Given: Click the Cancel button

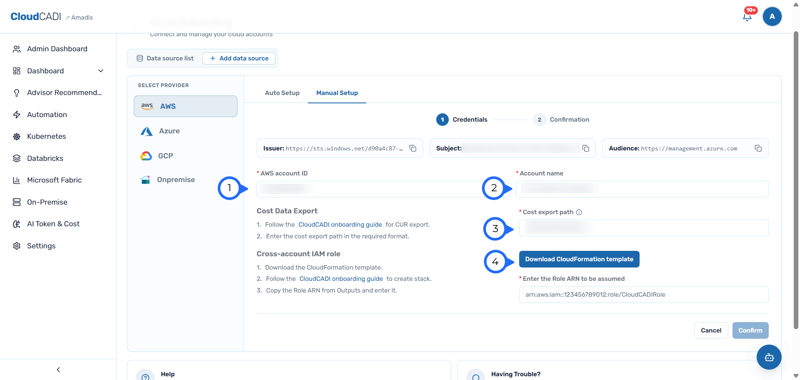Looking at the screenshot, I should pyautogui.click(x=711, y=330).
